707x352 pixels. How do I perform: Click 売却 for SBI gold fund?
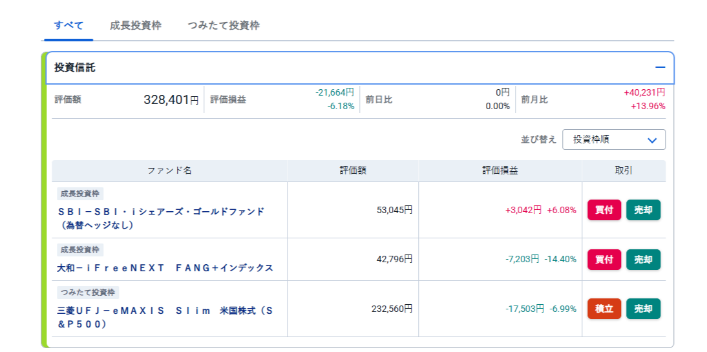[643, 210]
